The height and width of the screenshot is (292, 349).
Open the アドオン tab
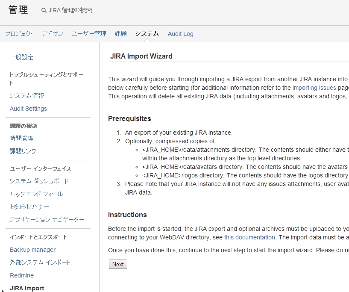[x=53, y=34]
